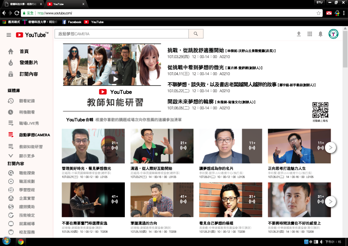
Task: Open talk 挑戰，從跳脫舒適圈開始
Action: pyautogui.click(x=195, y=50)
